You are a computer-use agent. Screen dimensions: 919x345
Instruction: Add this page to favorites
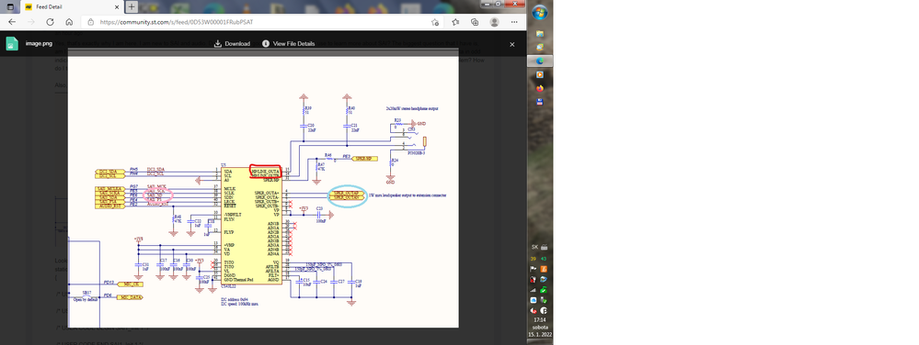(x=435, y=22)
